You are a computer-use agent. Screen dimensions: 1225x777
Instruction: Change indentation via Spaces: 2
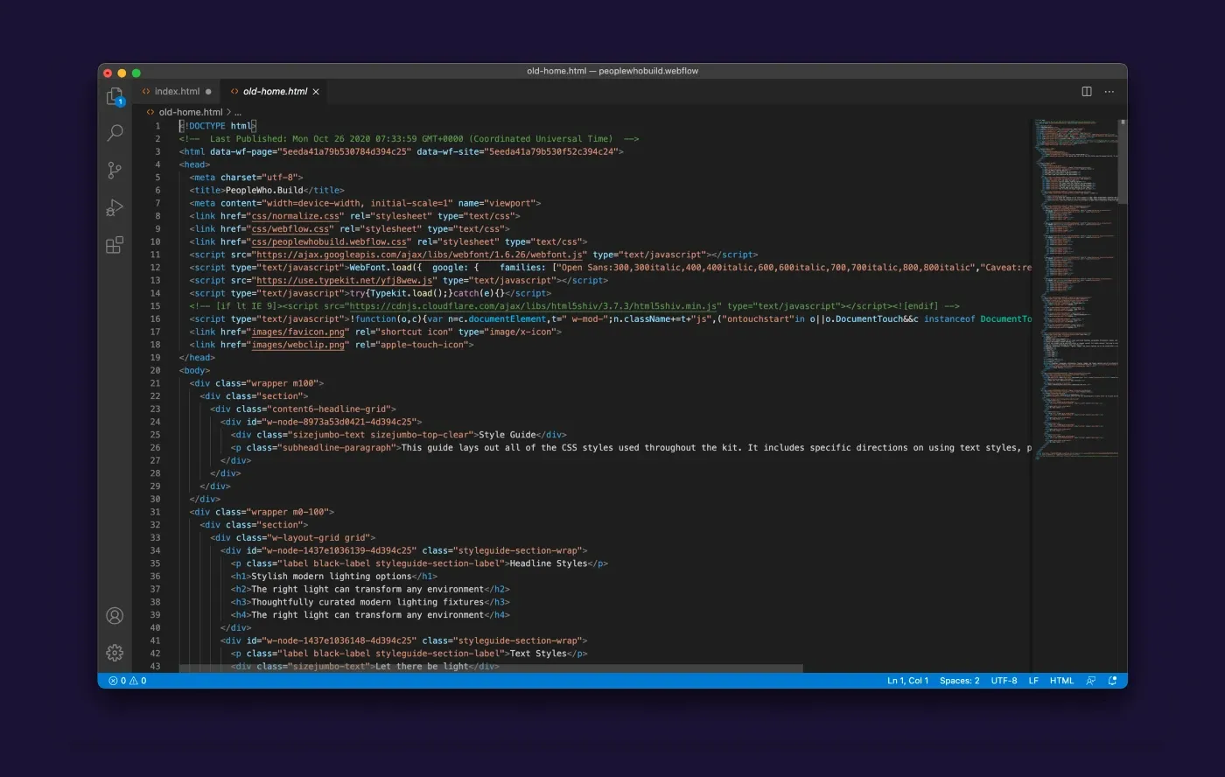click(x=960, y=681)
